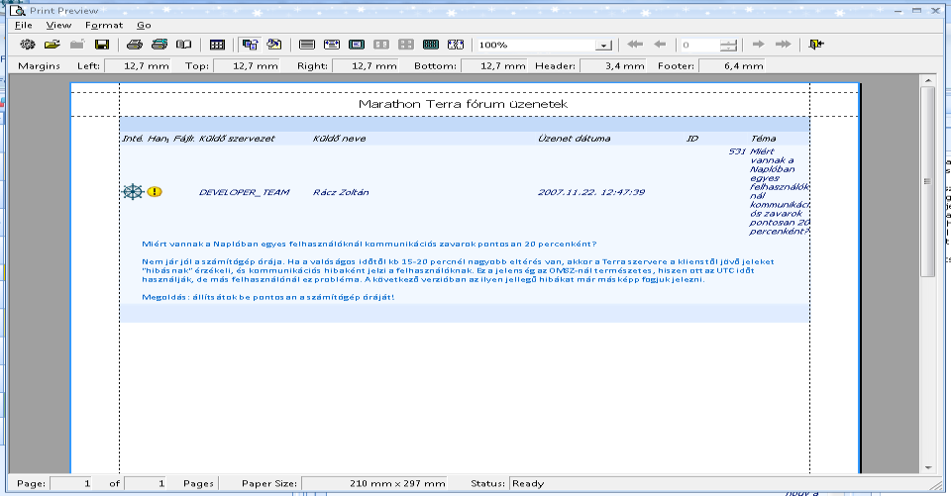This screenshot has height=496, width=951.
Task: Save the report with floppy disk icon
Action: (102, 45)
